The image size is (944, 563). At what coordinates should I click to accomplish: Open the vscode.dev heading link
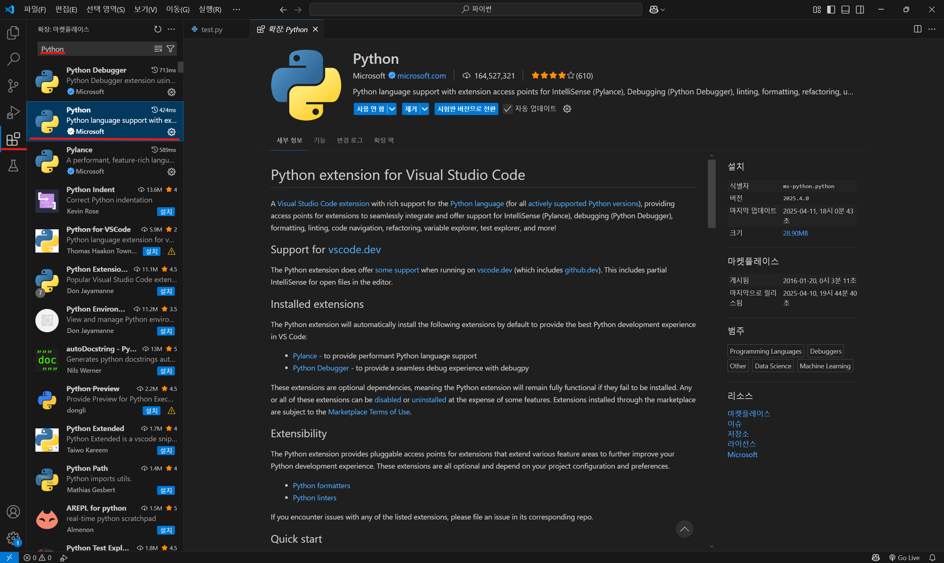pyautogui.click(x=354, y=250)
